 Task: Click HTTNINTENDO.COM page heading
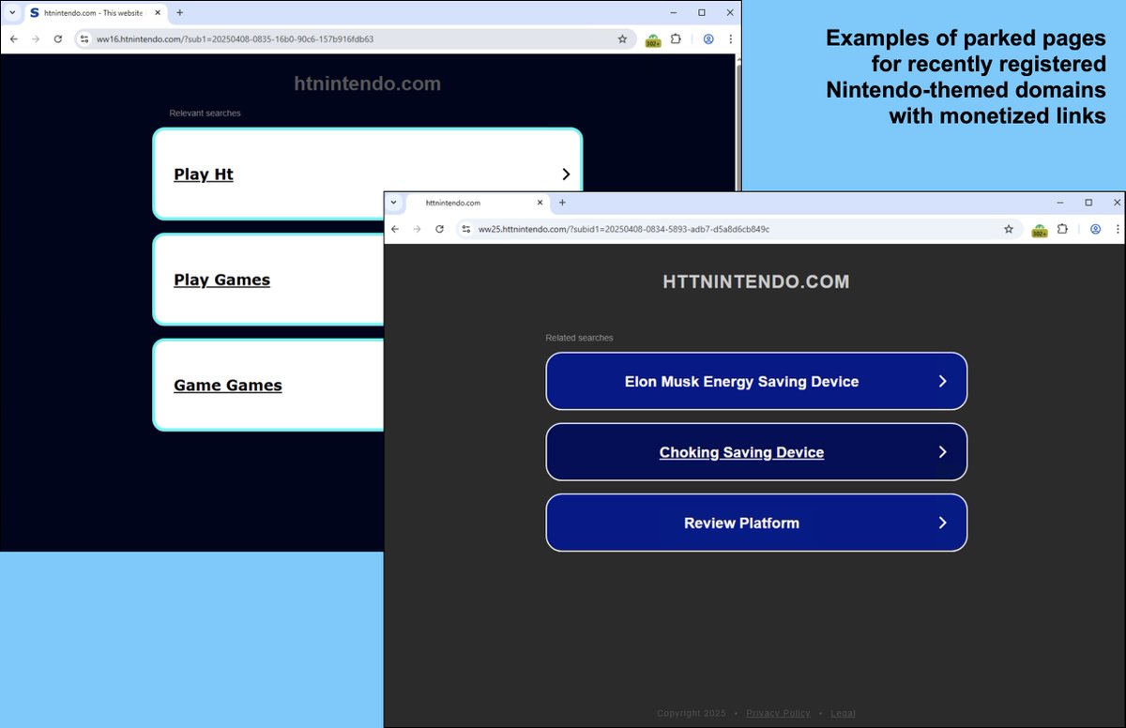tap(756, 281)
